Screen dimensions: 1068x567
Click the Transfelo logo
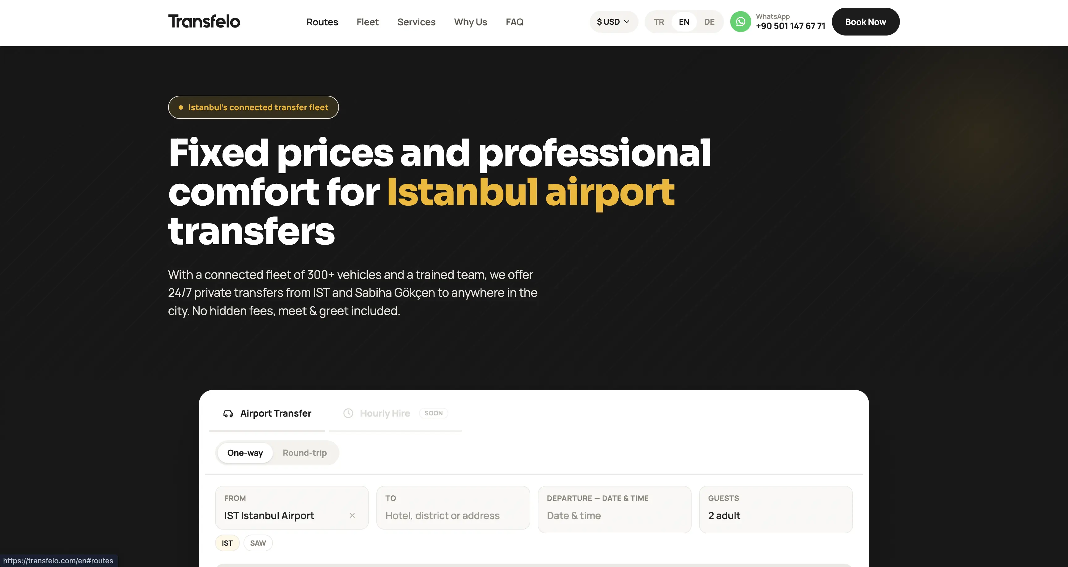click(204, 22)
